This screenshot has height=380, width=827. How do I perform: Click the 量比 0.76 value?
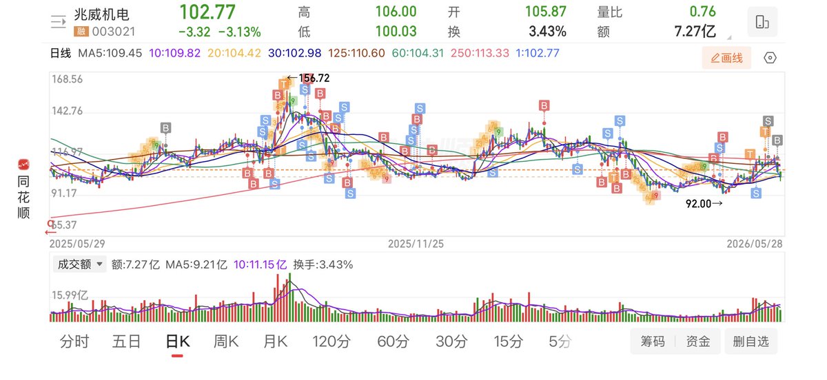coord(702,12)
